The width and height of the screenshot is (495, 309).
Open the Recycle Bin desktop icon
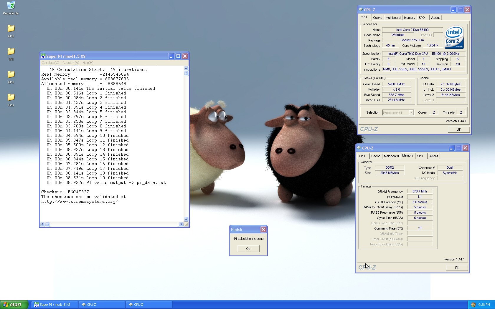11,8
